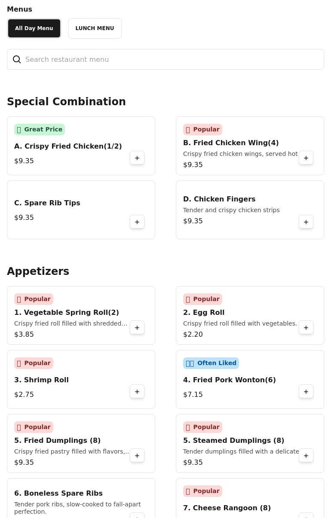Add Fried Dumplings (8) to cart

(137, 456)
